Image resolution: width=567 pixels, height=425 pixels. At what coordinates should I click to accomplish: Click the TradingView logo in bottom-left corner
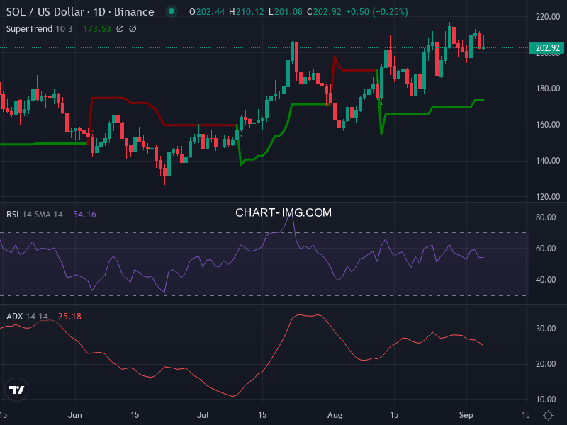point(17,390)
